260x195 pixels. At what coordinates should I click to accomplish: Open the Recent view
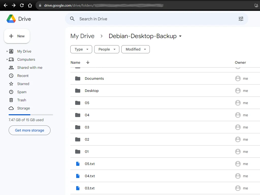click(23, 76)
